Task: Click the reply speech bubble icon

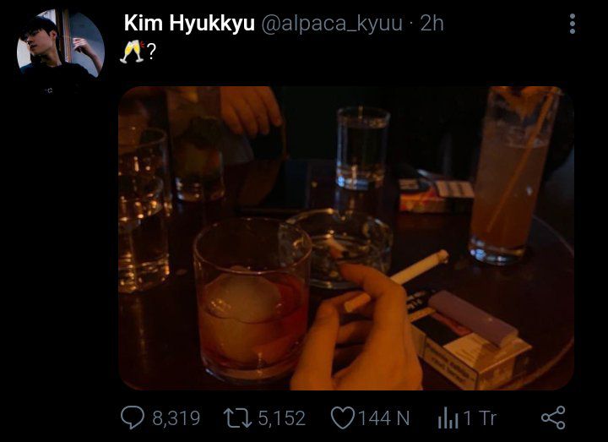Action: (x=133, y=417)
